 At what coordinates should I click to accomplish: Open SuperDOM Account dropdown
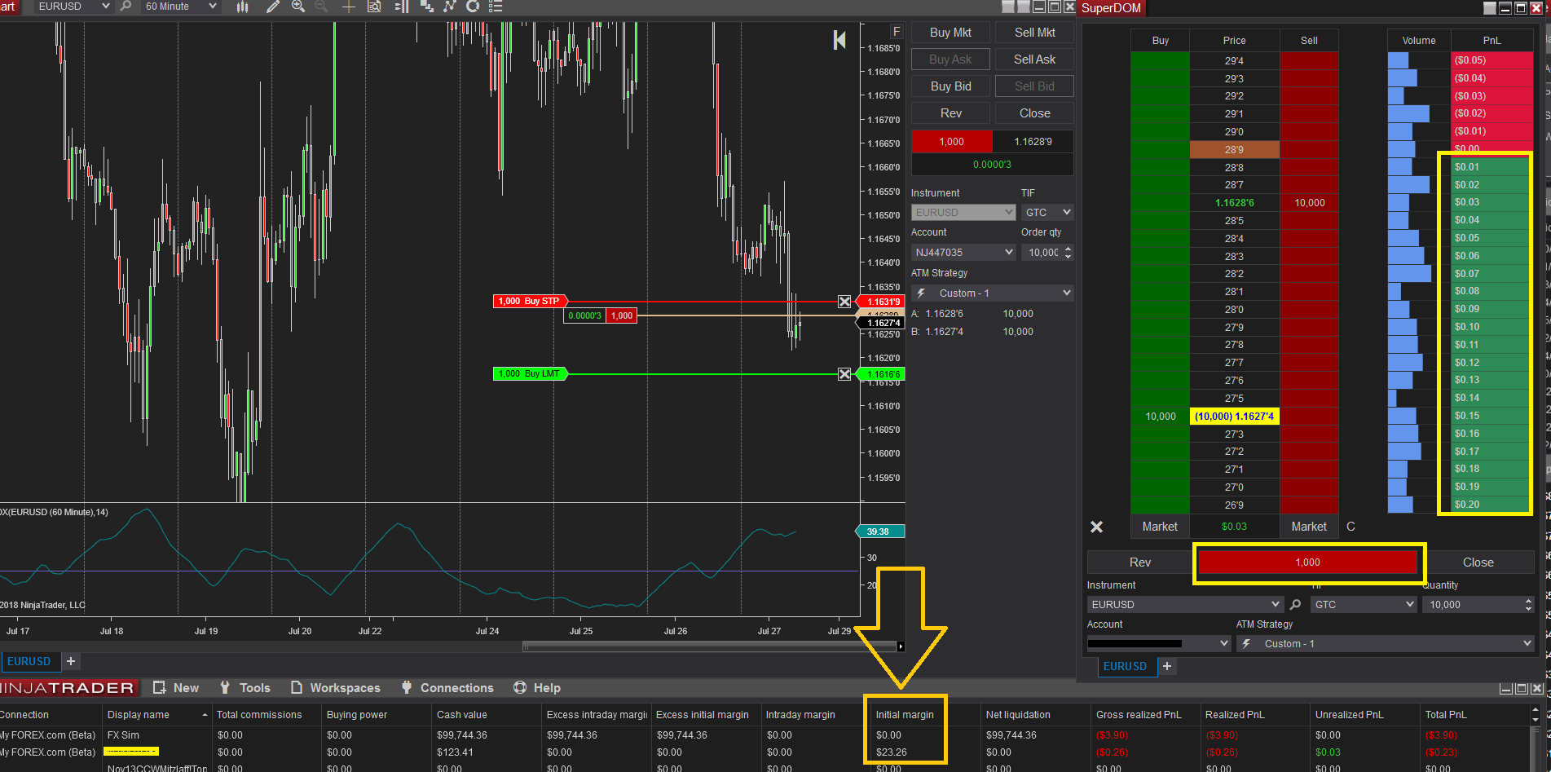[x=1158, y=644]
